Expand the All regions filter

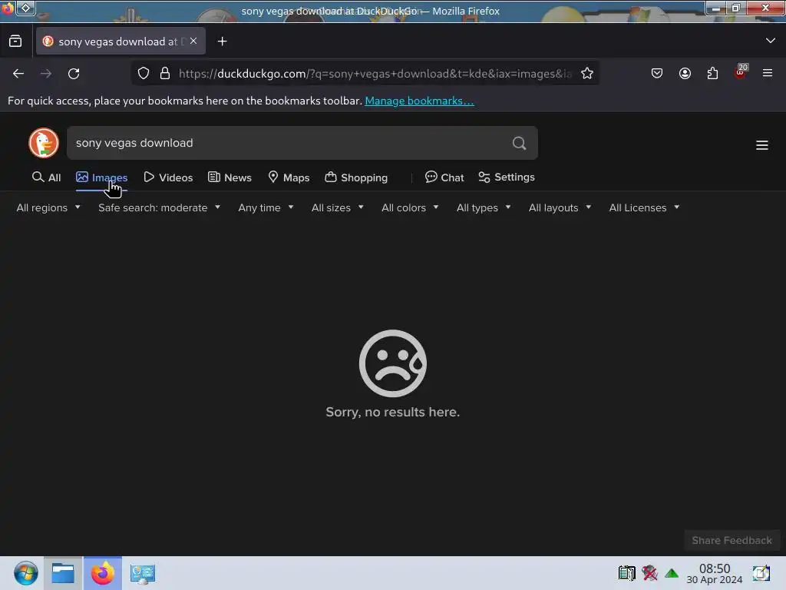pos(48,207)
